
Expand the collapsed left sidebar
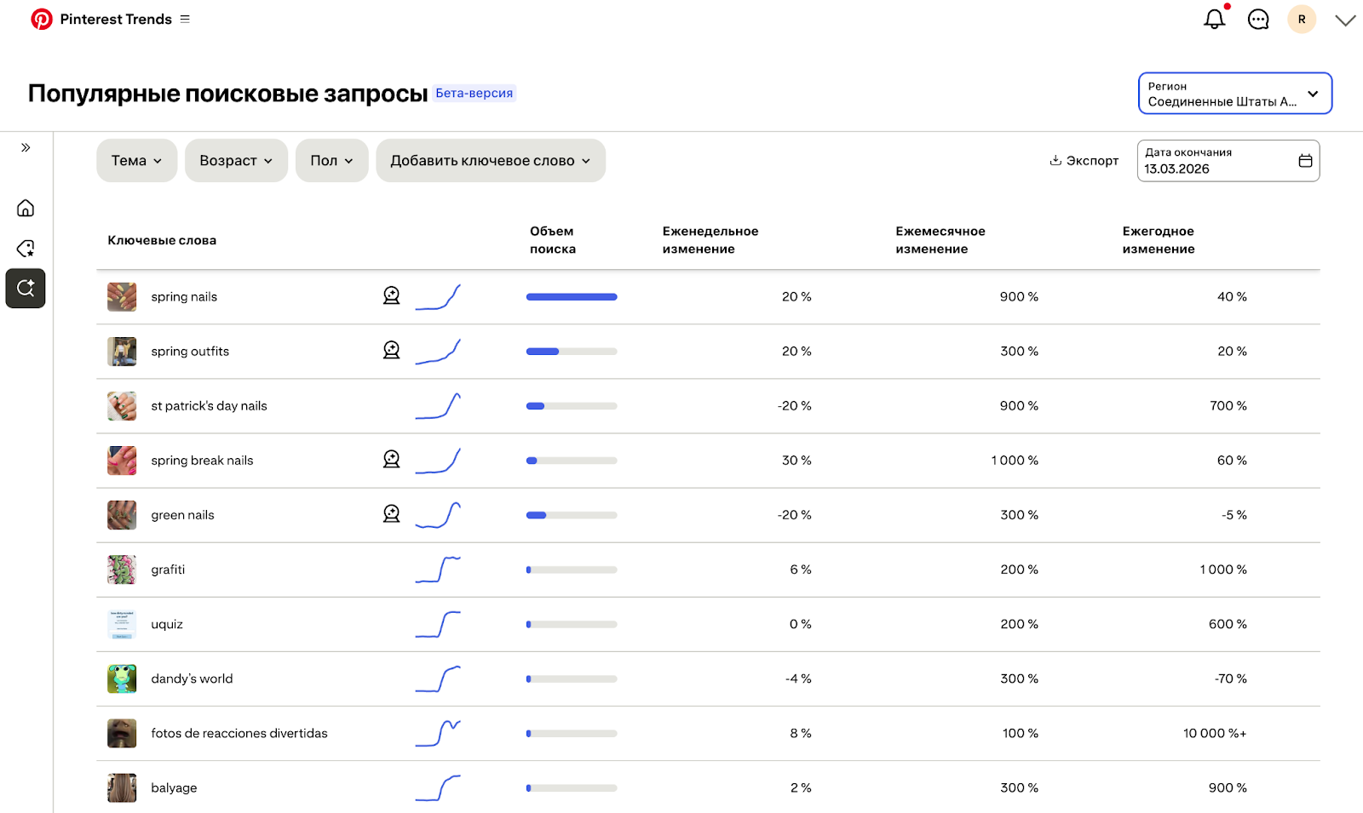(26, 147)
